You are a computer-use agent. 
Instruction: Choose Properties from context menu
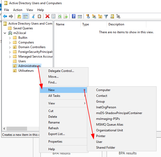(x=64, y=142)
